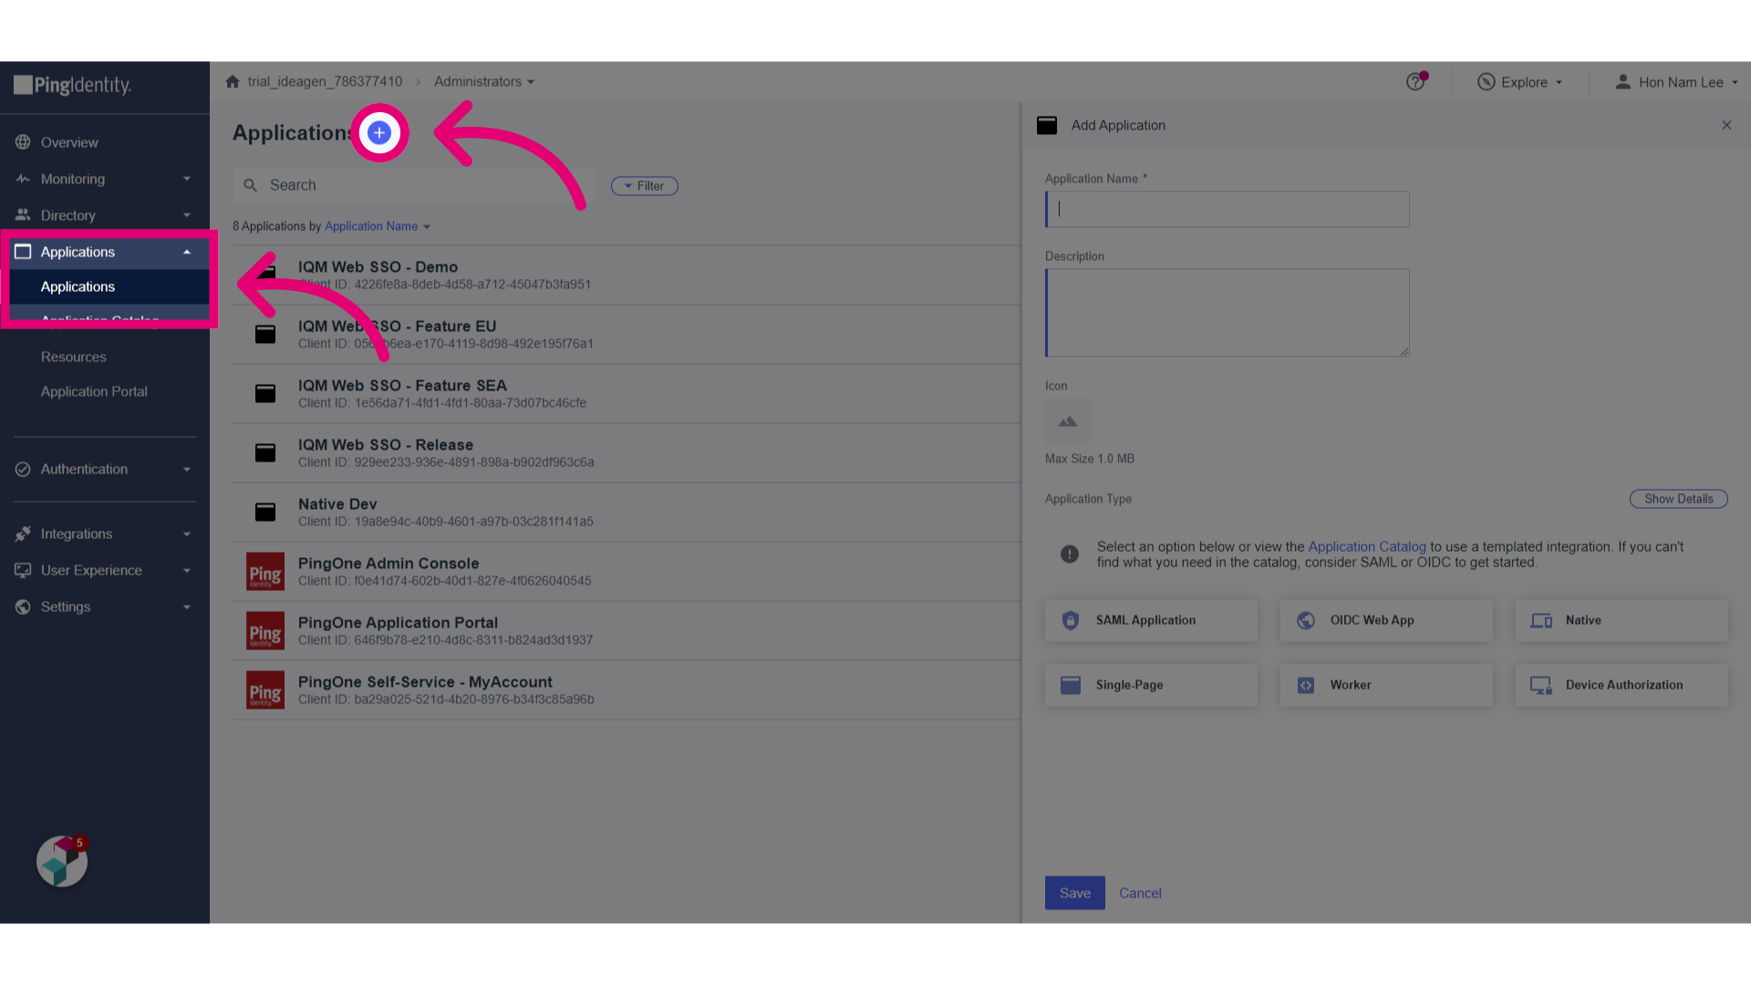Screen dimensions: 1751x985
Task: Click the Monitoring pulse icon
Action: [x=23, y=179]
